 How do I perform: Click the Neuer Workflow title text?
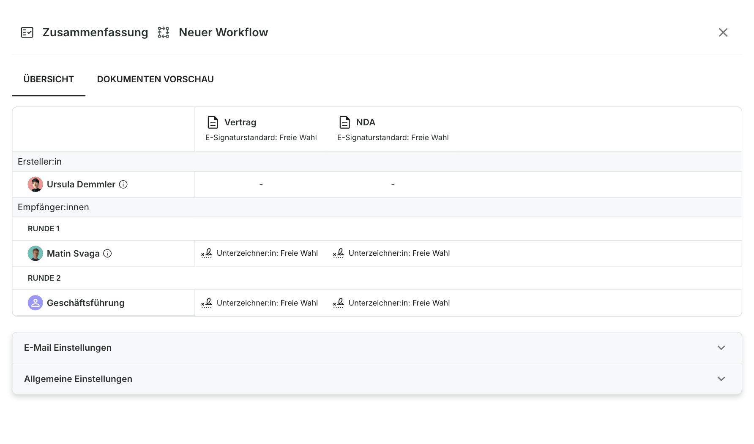pyautogui.click(x=224, y=32)
